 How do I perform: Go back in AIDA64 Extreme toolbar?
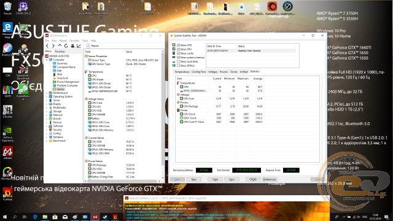47,46
